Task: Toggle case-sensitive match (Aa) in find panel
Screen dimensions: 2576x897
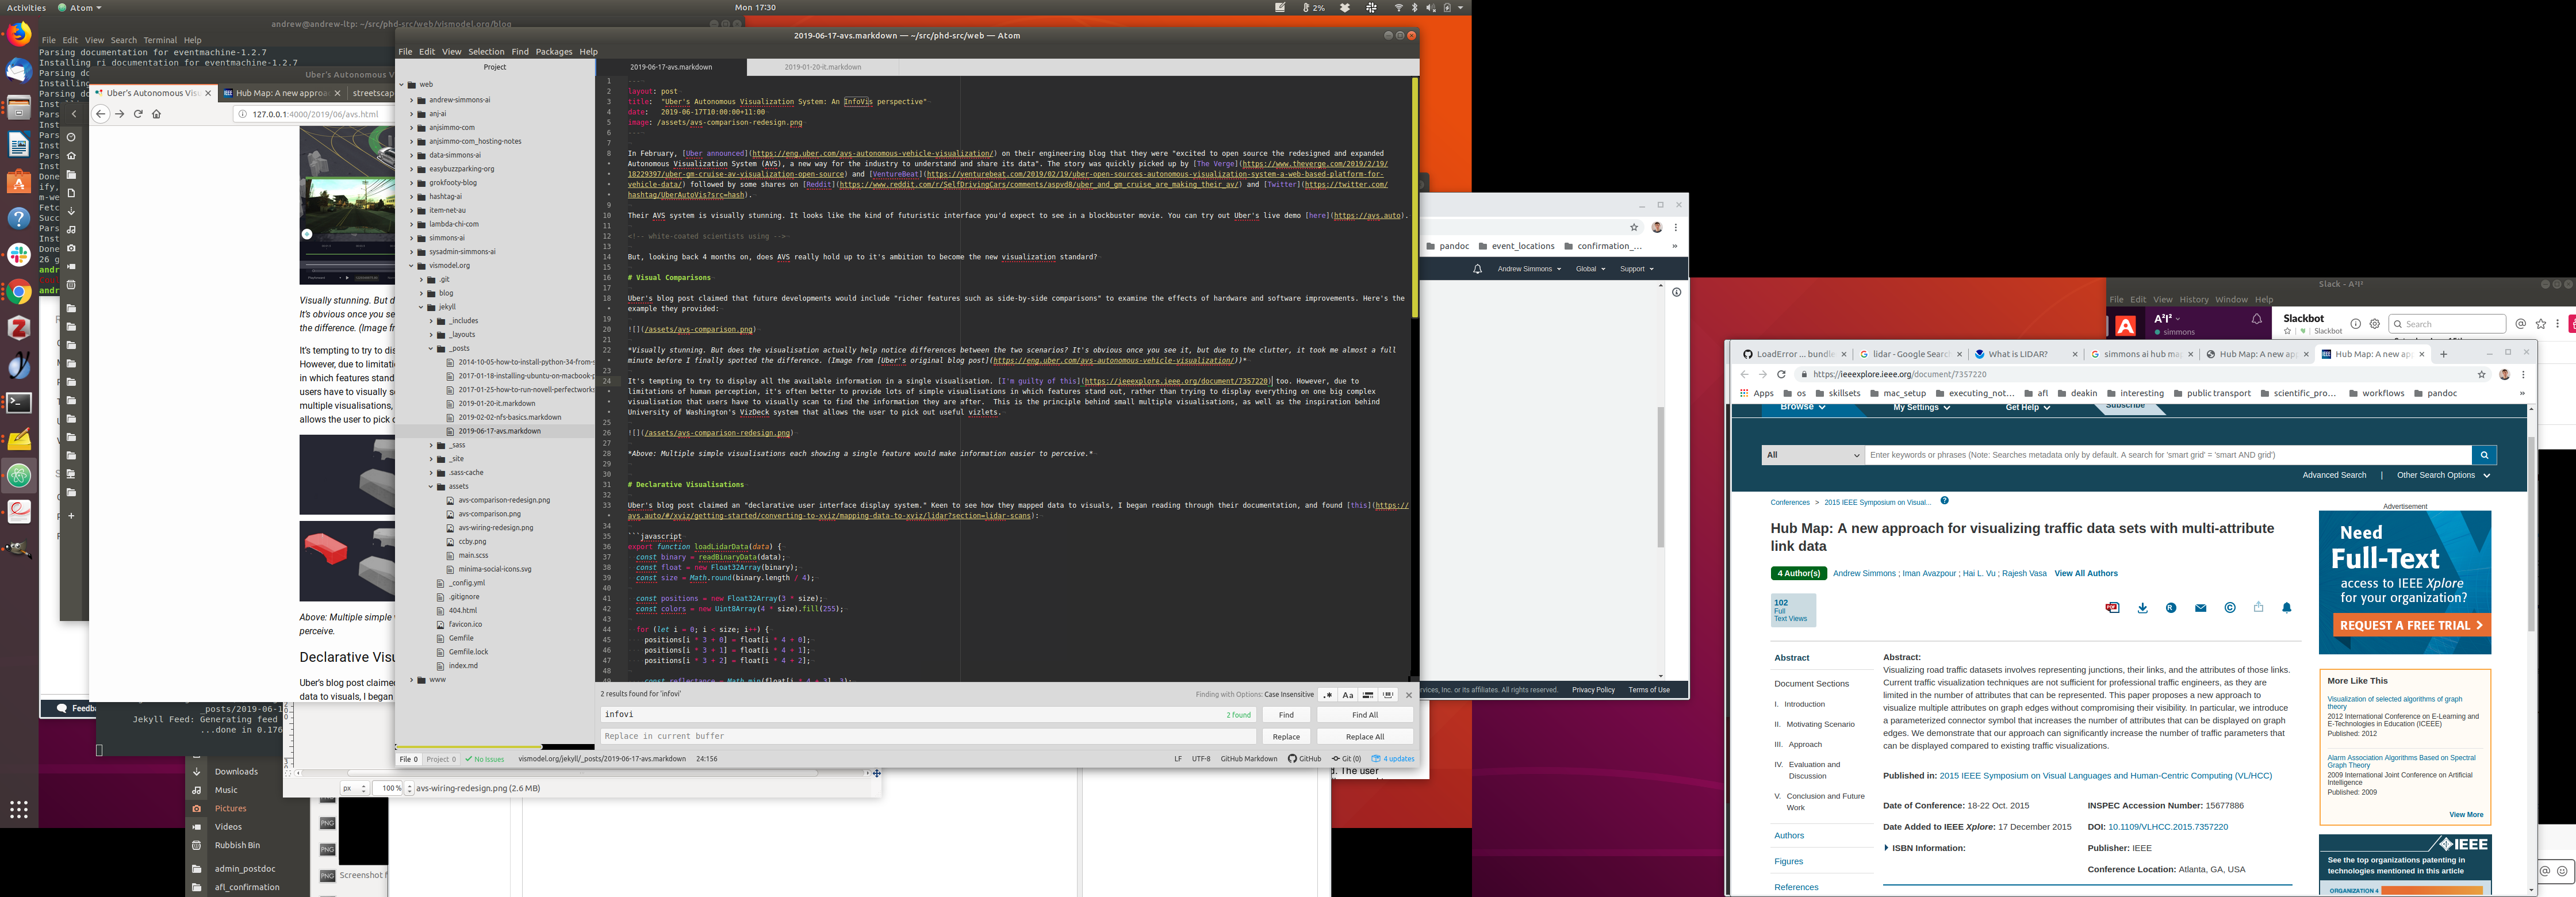Action: [1348, 695]
